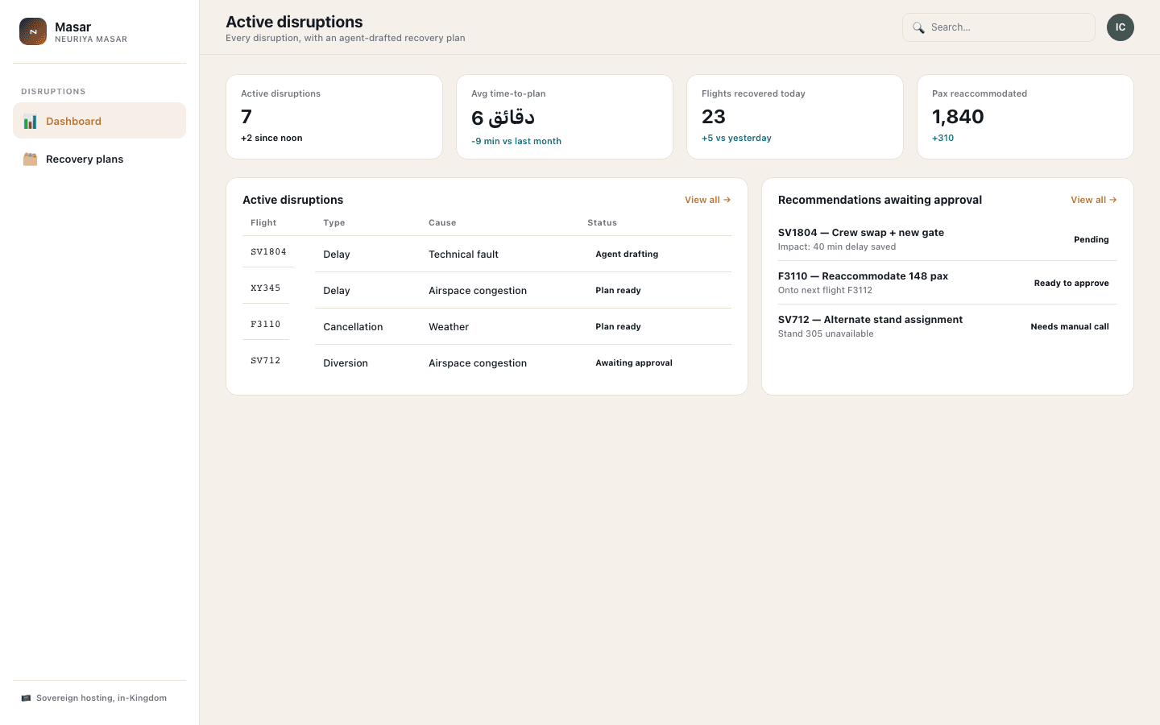The width and height of the screenshot is (1160, 725).
Task: Click flight F3110 in the disruptions table
Action: pos(266,325)
